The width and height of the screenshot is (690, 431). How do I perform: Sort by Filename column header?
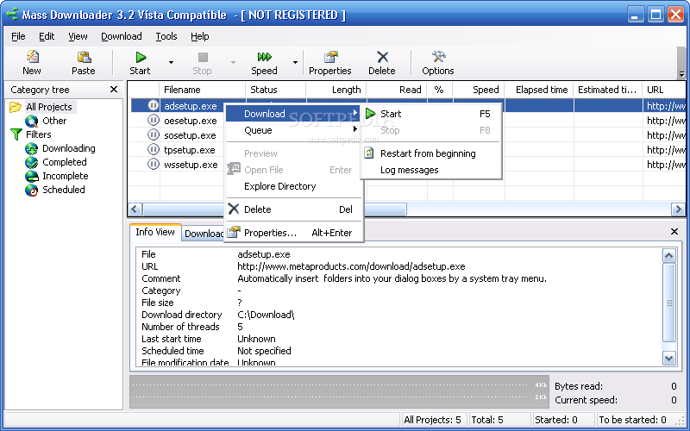[x=203, y=90]
